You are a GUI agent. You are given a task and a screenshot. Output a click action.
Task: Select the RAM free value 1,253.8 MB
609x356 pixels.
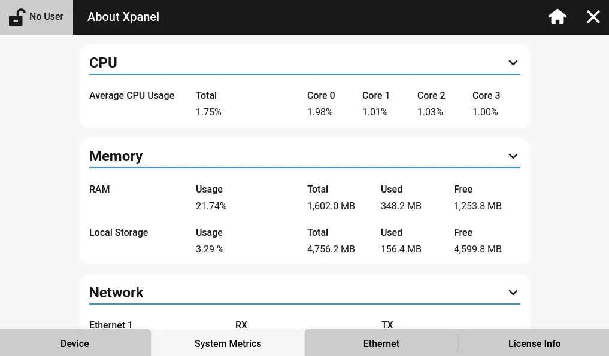(x=477, y=206)
